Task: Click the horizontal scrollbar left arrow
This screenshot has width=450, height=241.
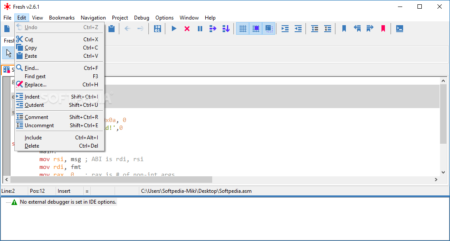Action: 7,179
